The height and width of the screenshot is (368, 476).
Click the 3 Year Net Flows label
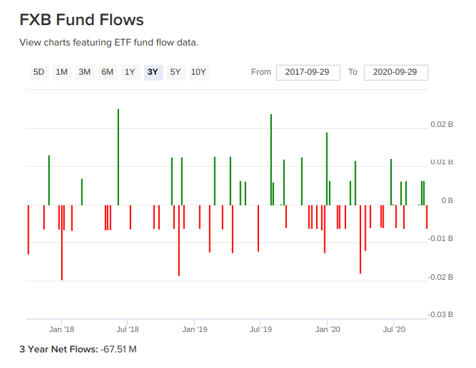pos(58,350)
